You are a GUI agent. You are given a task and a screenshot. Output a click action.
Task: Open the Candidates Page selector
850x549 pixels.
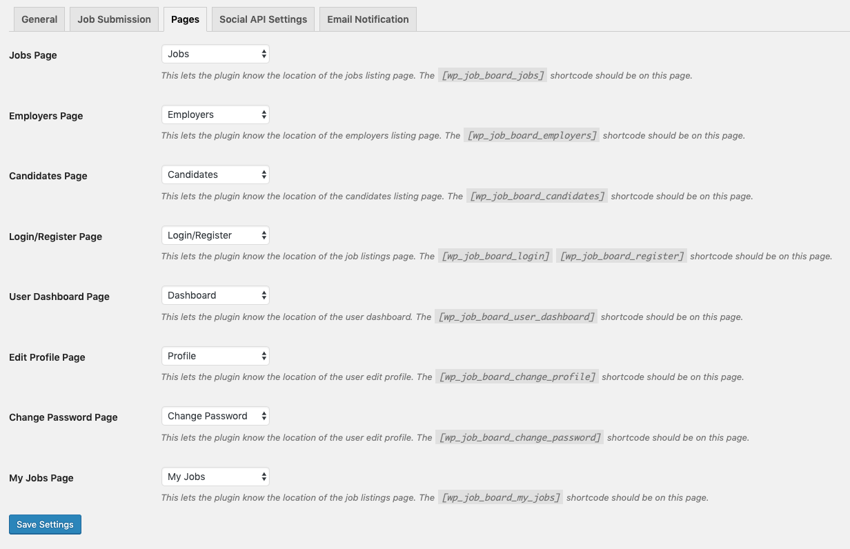[x=215, y=174]
